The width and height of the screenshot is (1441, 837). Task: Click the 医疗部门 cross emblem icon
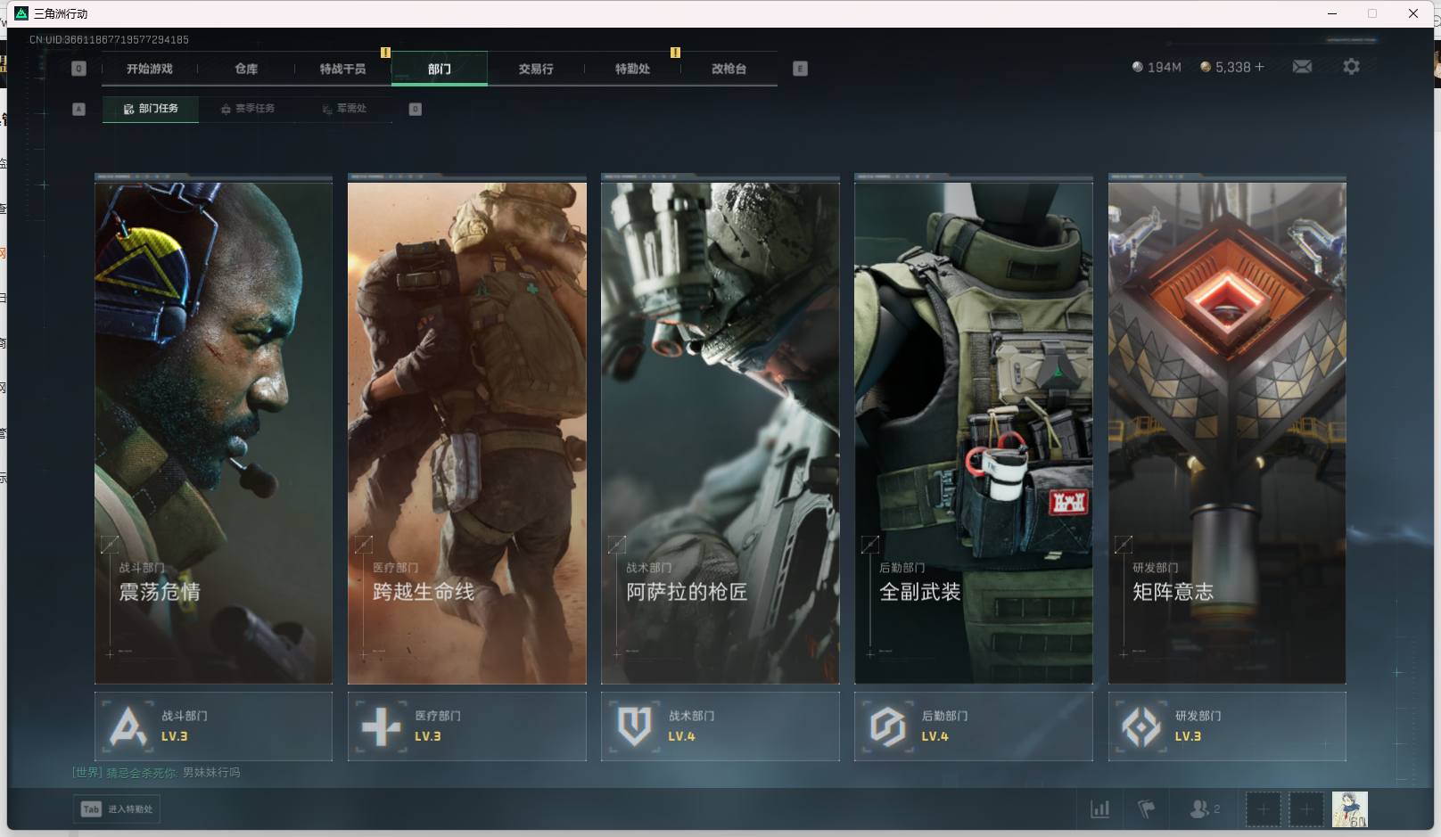381,726
